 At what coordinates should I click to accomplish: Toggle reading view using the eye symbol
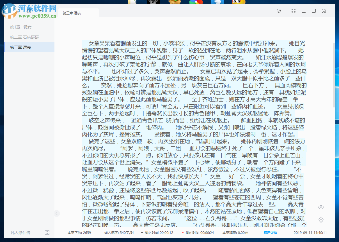[321, 207]
